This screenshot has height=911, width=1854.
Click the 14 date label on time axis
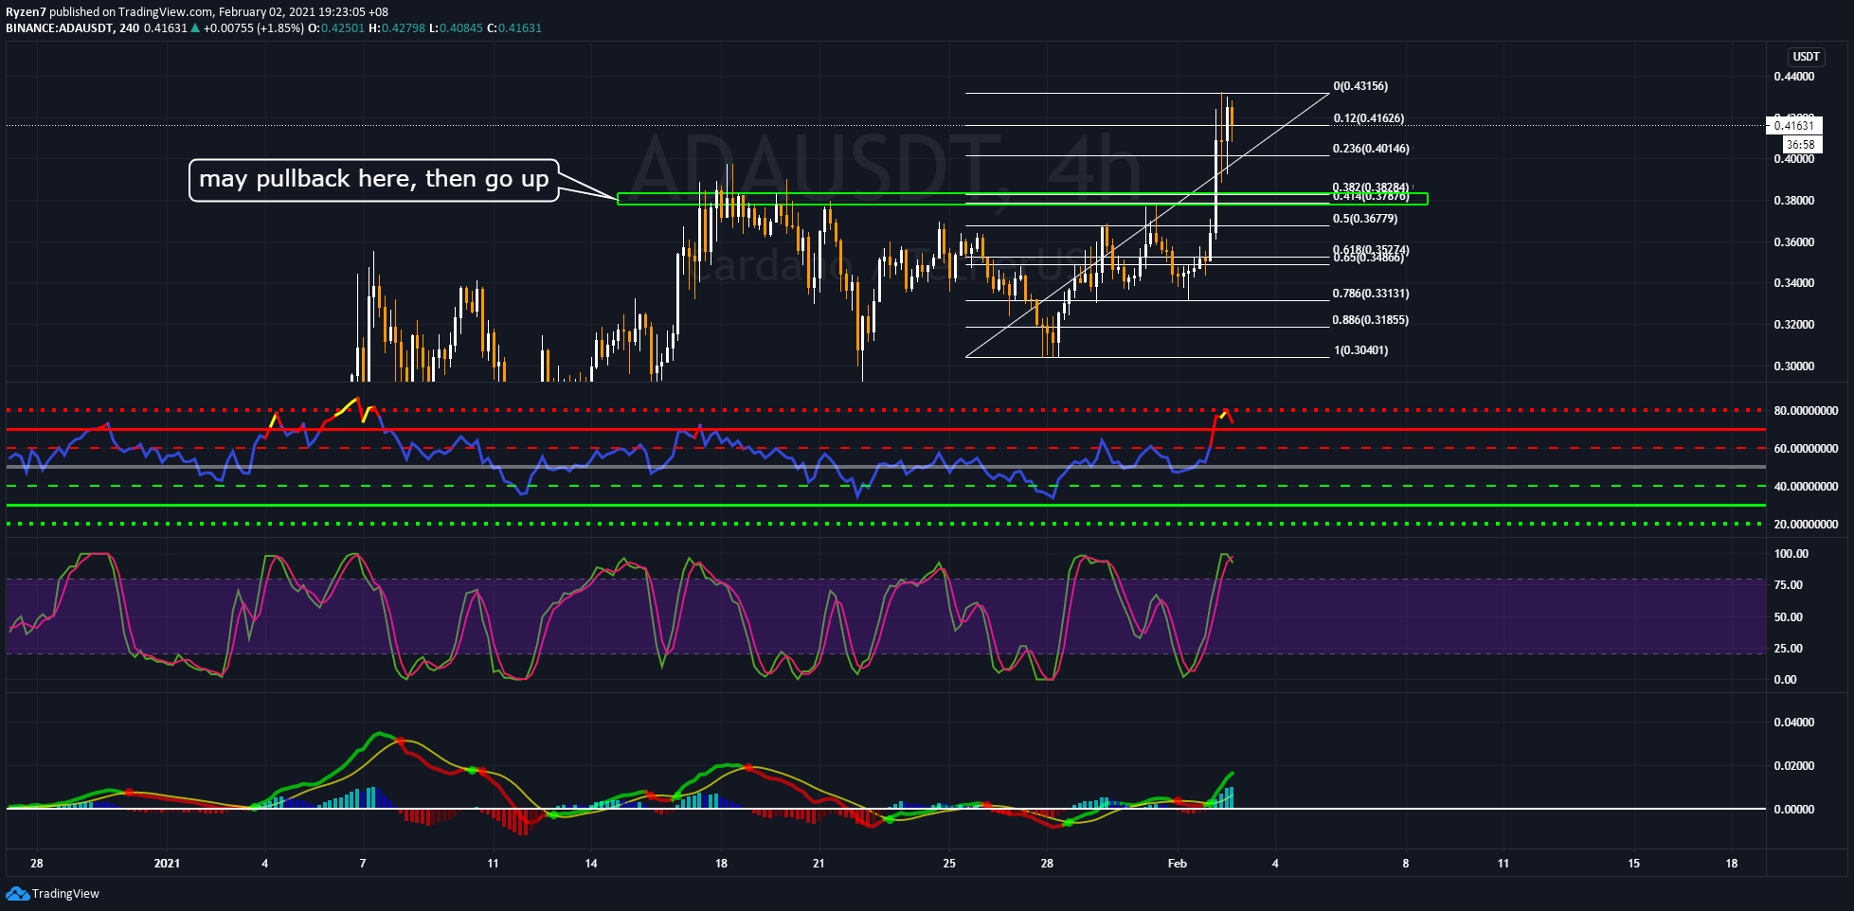591,864
